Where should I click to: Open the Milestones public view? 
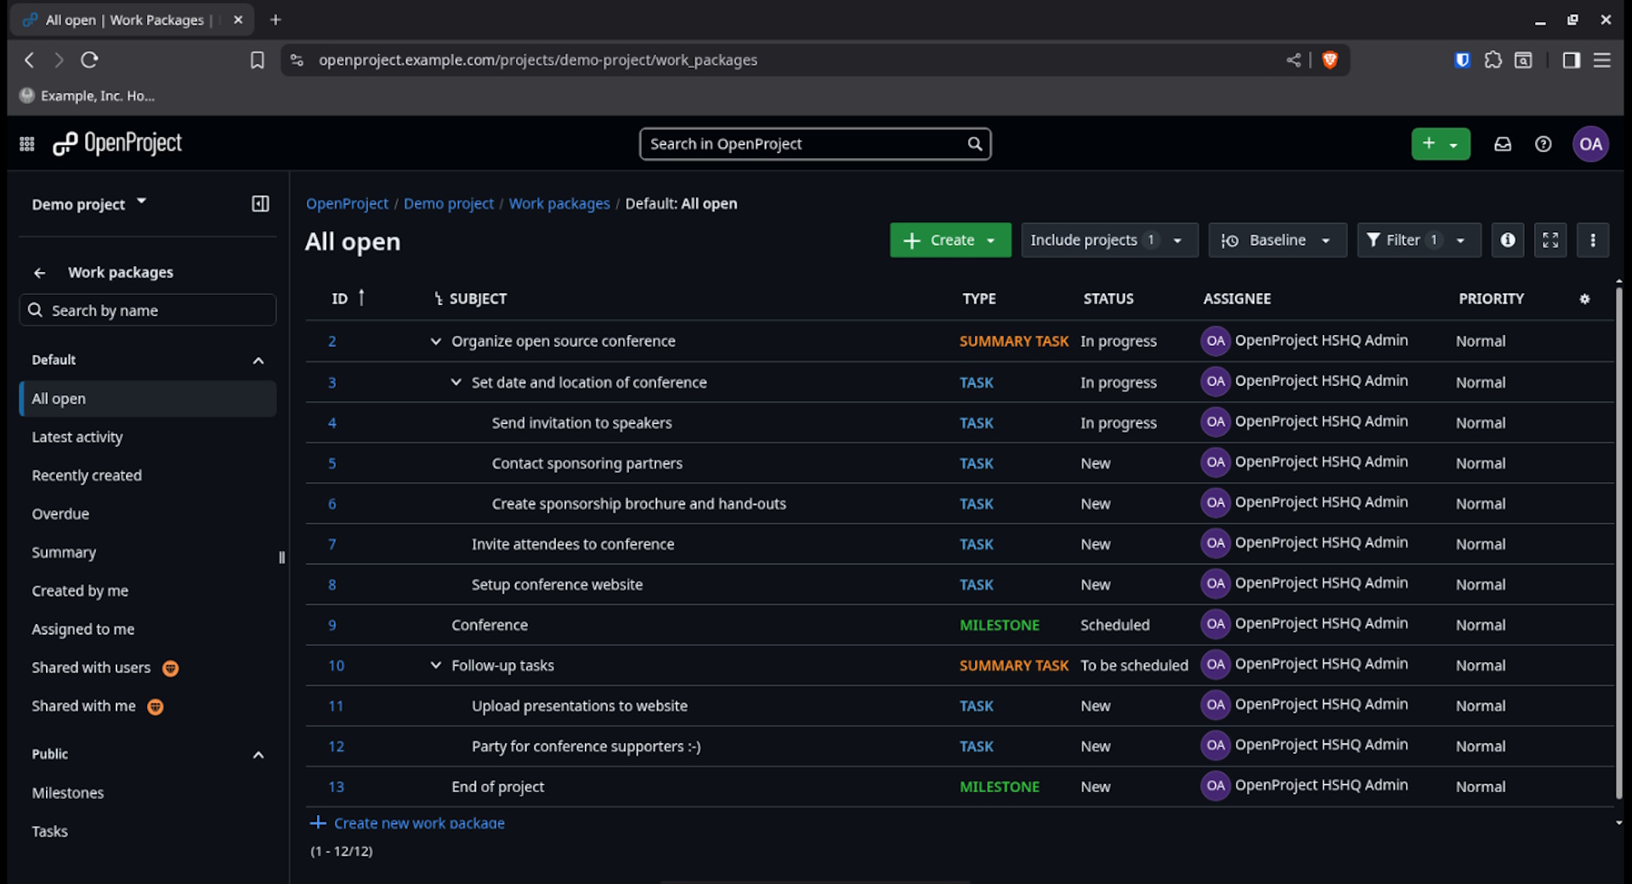point(68,793)
